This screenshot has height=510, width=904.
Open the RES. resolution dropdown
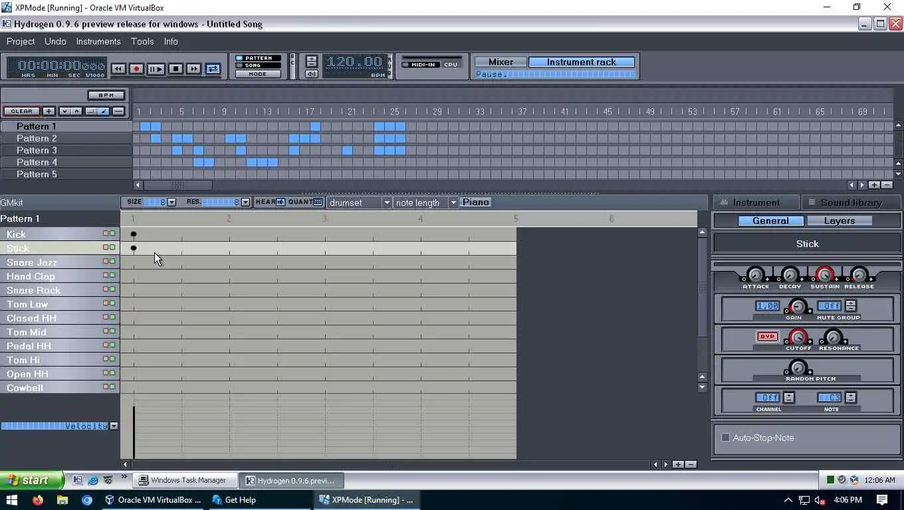pyautogui.click(x=245, y=202)
